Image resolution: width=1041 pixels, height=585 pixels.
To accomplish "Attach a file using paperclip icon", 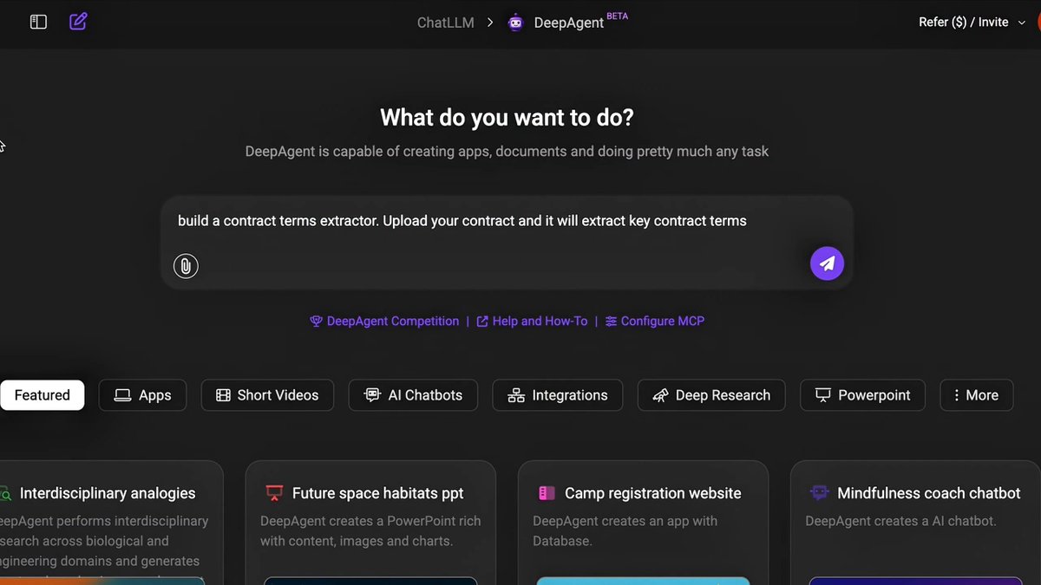I will pos(186,265).
